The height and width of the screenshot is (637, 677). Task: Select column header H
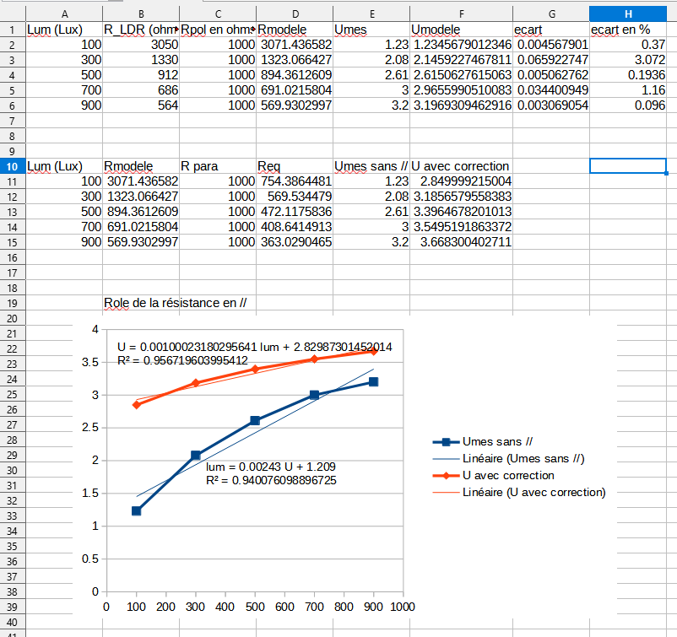[627, 13]
